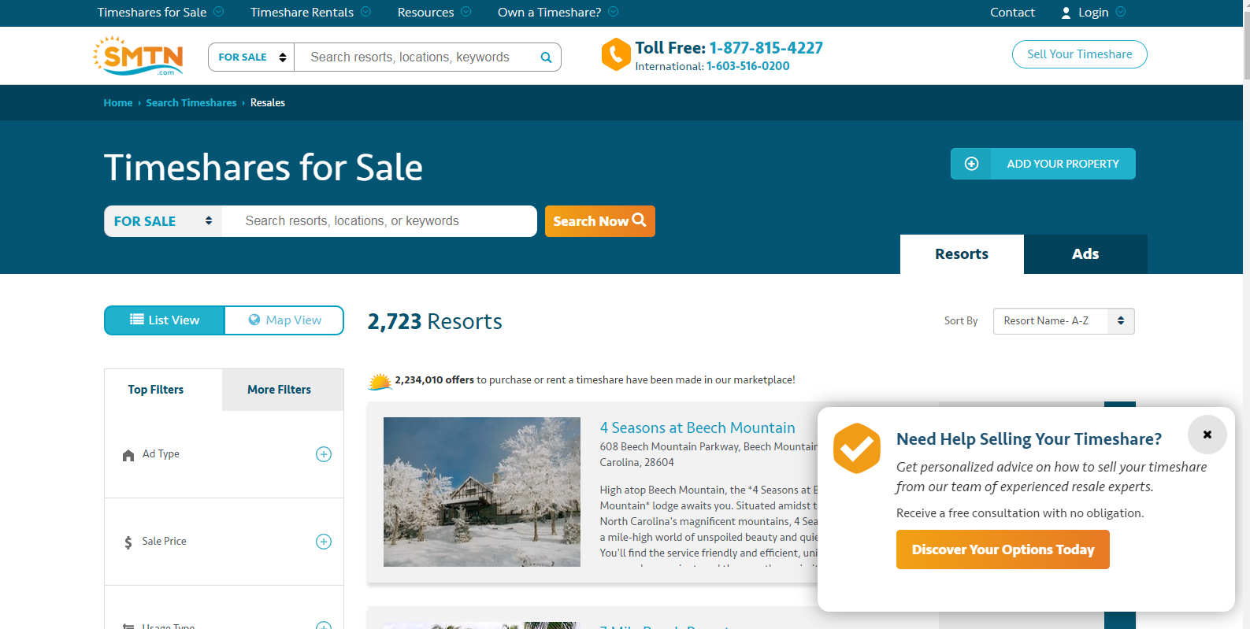Close the Need Help Selling popup
The height and width of the screenshot is (629, 1250).
(1207, 435)
